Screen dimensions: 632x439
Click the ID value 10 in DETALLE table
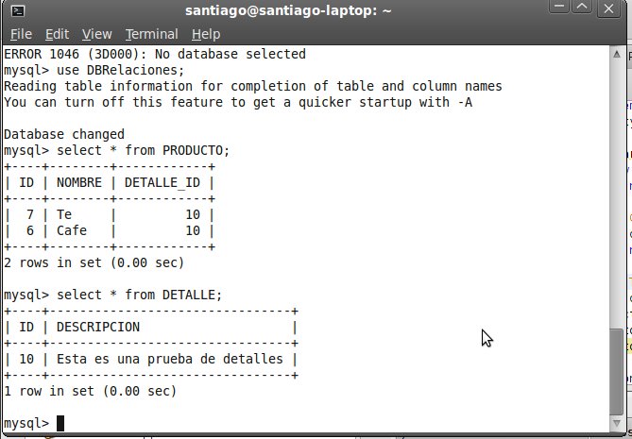26,359
